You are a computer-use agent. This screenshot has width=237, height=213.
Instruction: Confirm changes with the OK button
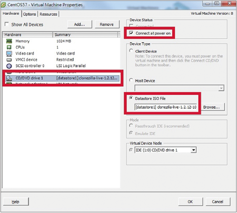191,202
